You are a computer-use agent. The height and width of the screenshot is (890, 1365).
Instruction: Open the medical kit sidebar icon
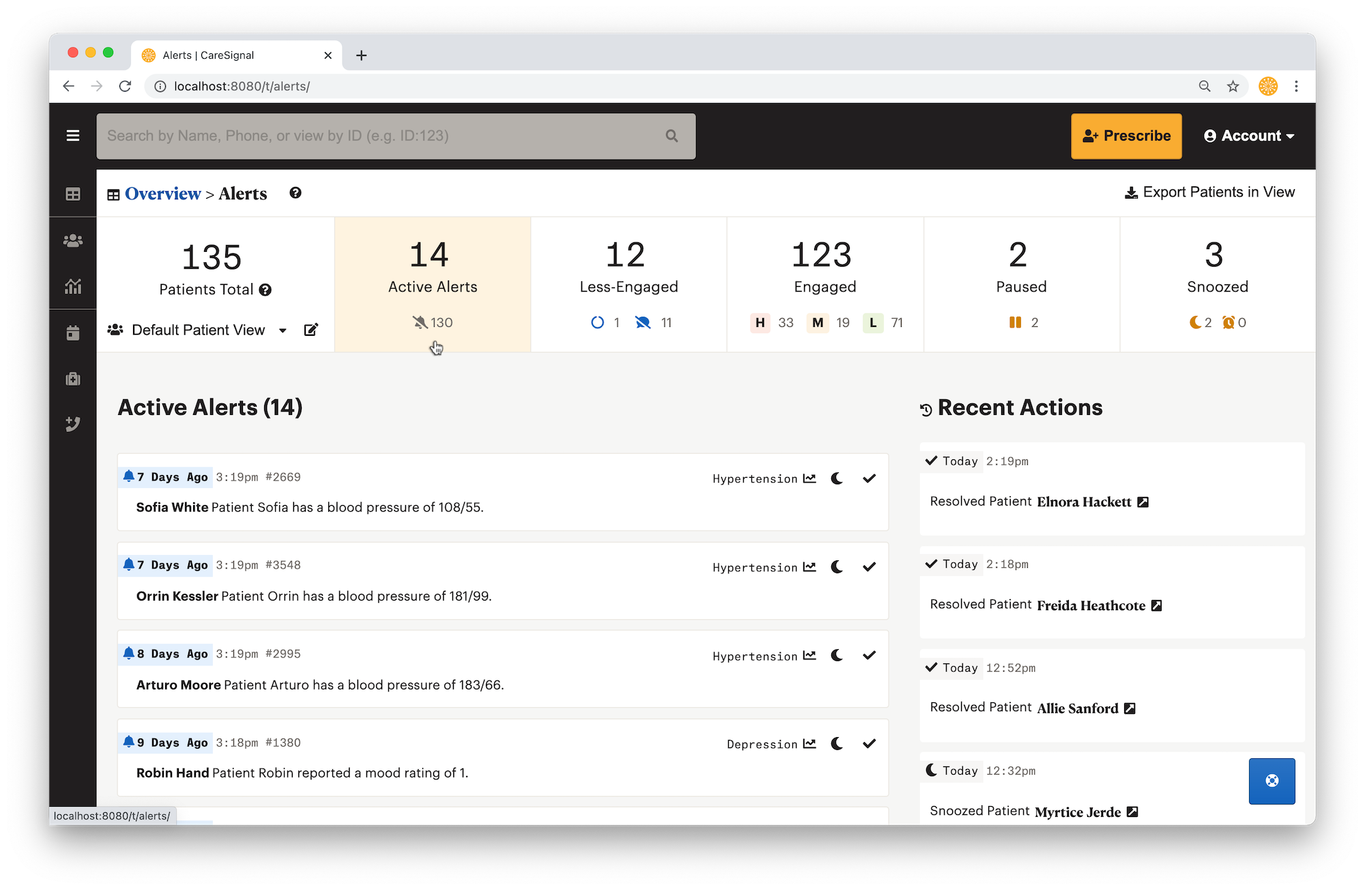(73, 379)
